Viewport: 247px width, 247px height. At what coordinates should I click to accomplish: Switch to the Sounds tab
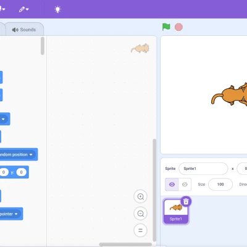tap(24, 30)
